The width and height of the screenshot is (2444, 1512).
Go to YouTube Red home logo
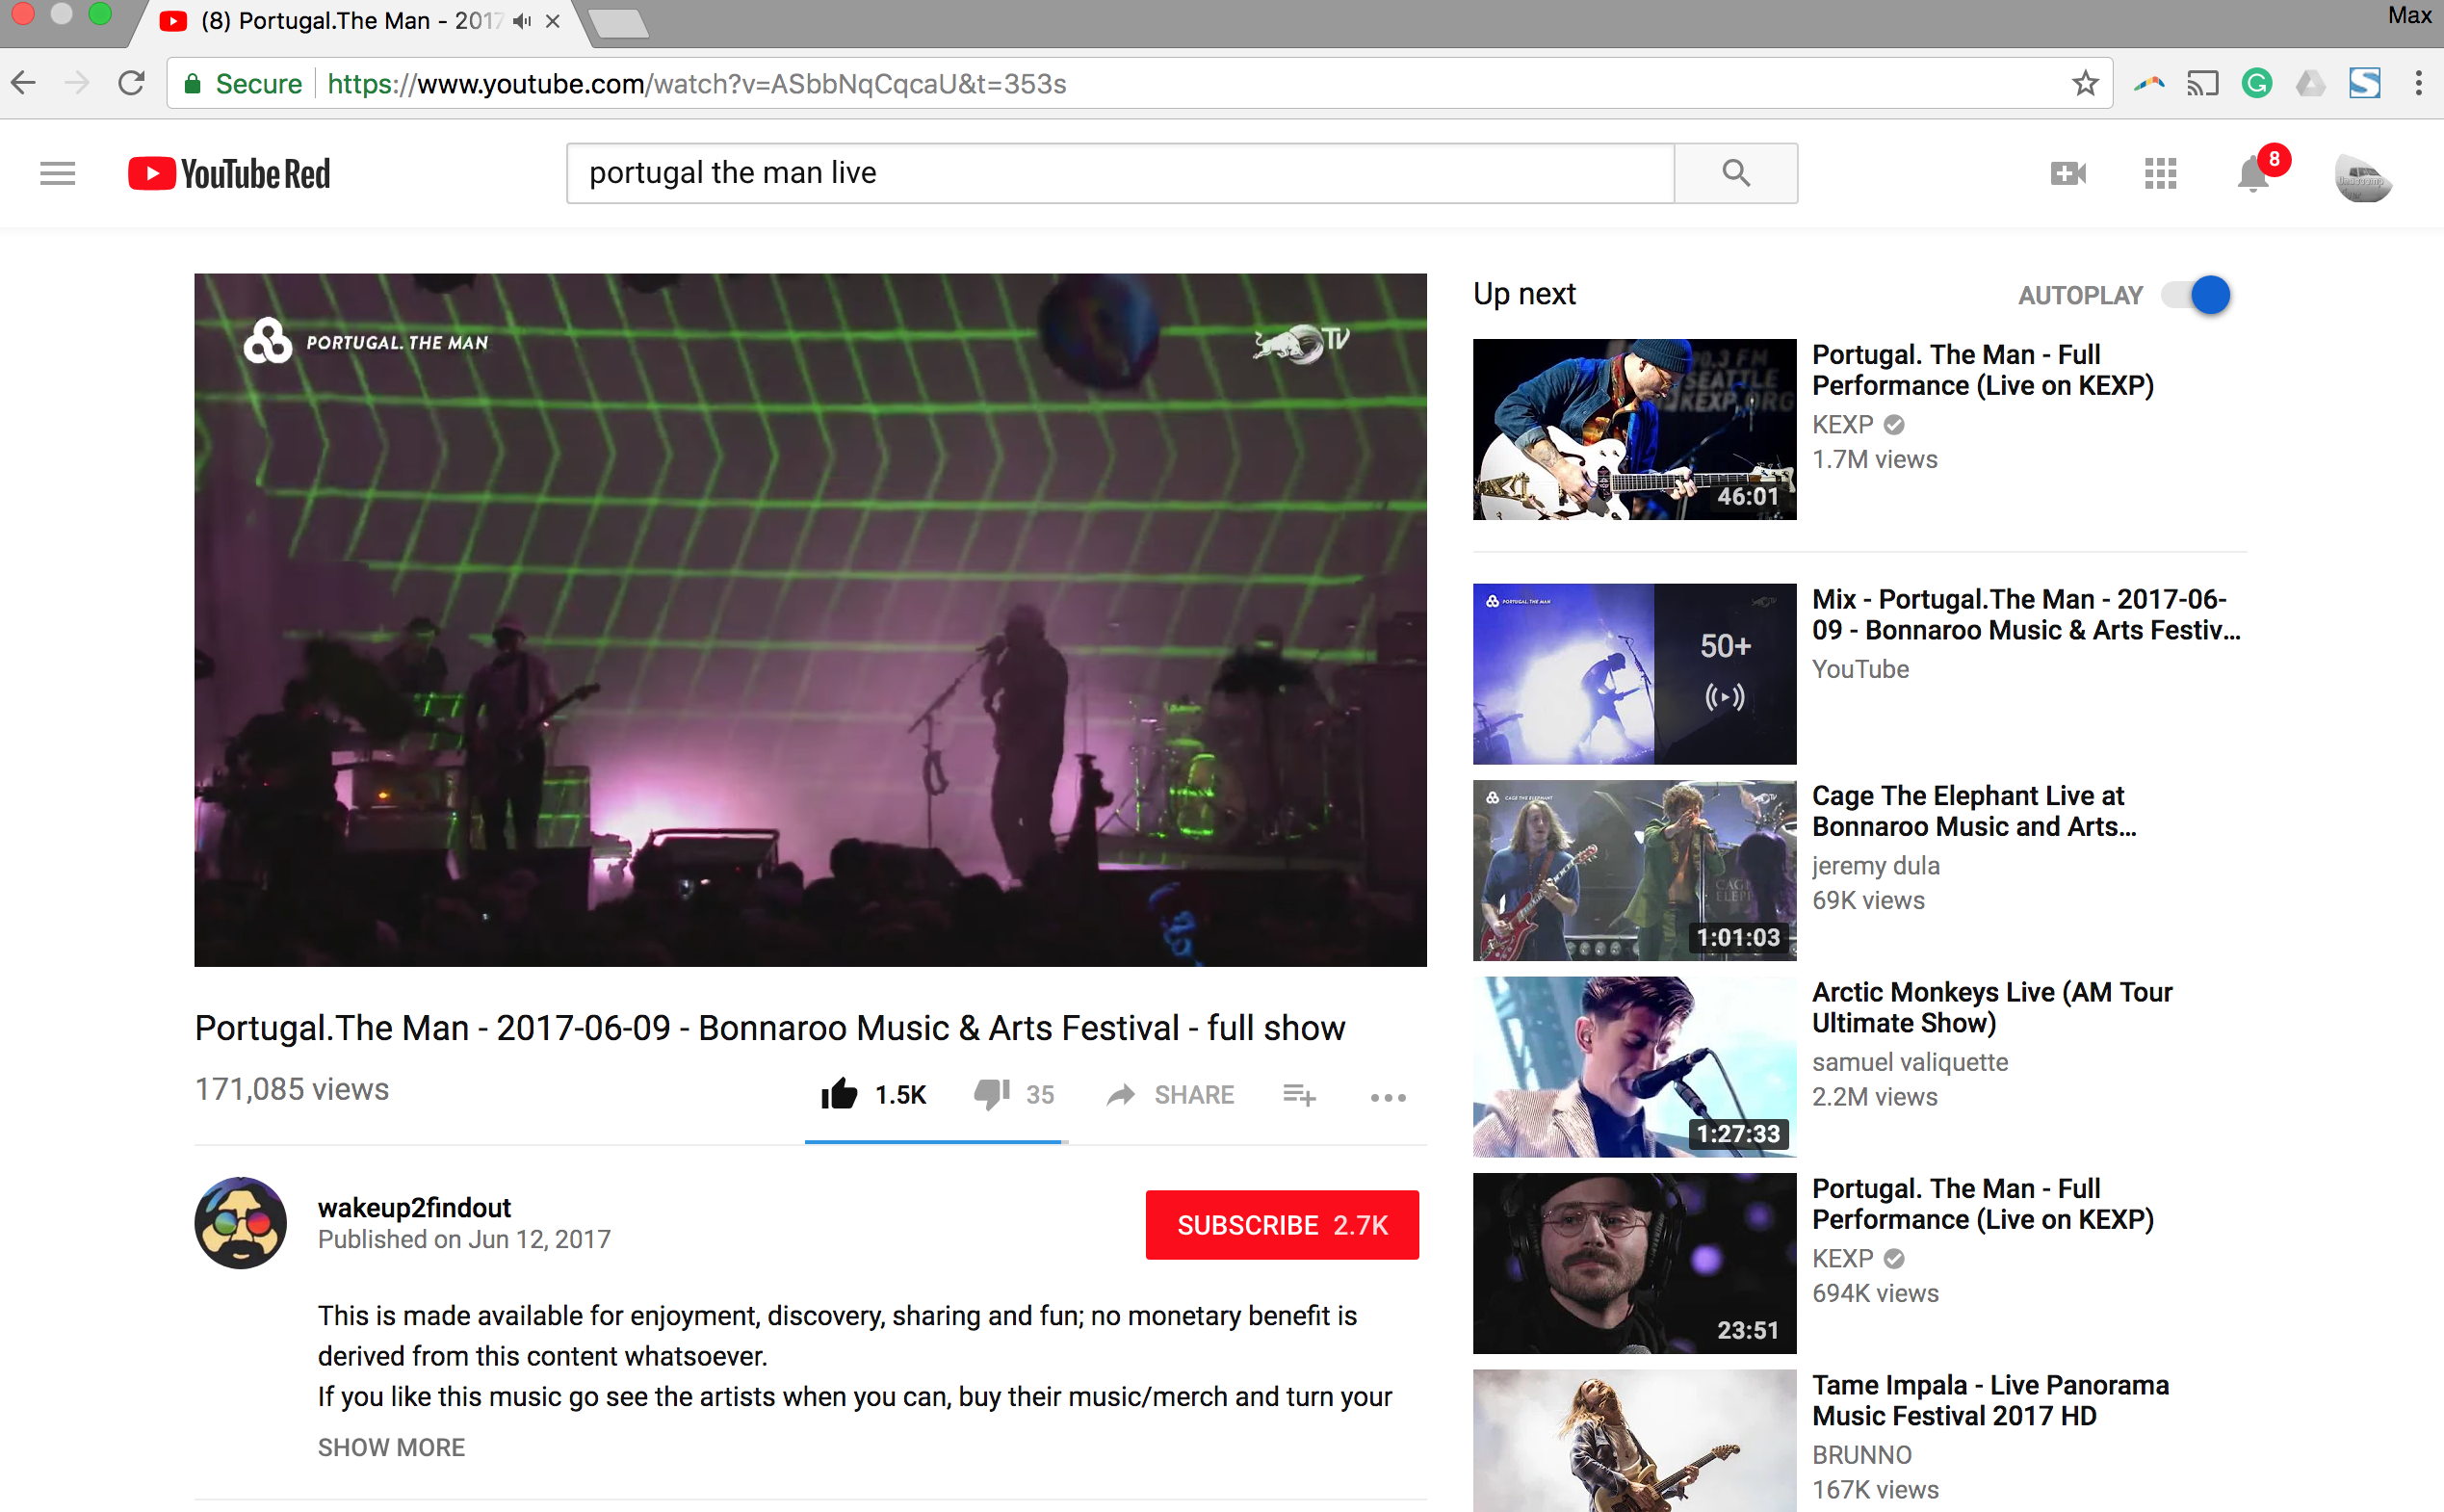point(229,173)
